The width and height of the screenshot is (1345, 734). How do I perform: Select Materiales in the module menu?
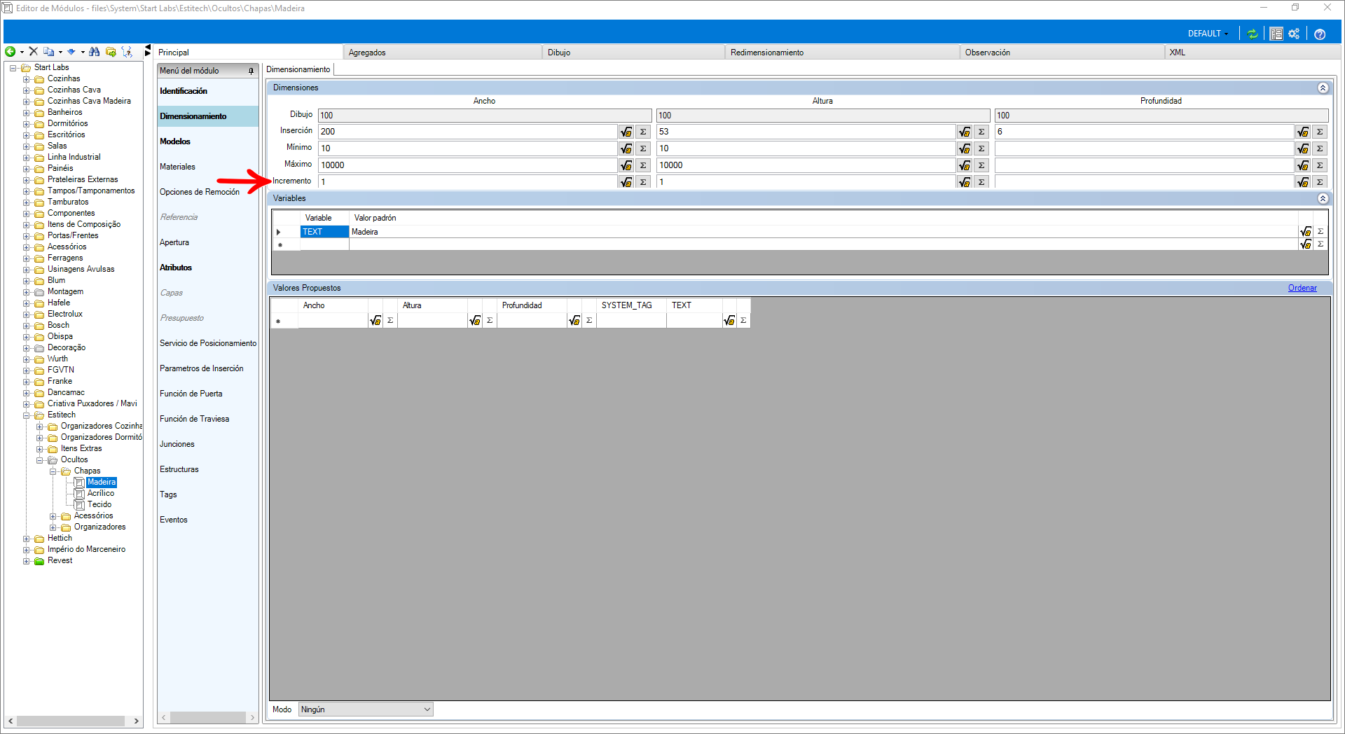[177, 167]
